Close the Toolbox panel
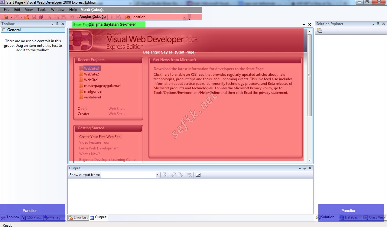Image resolution: width=387 pixels, height=227 pixels. (x=63, y=24)
